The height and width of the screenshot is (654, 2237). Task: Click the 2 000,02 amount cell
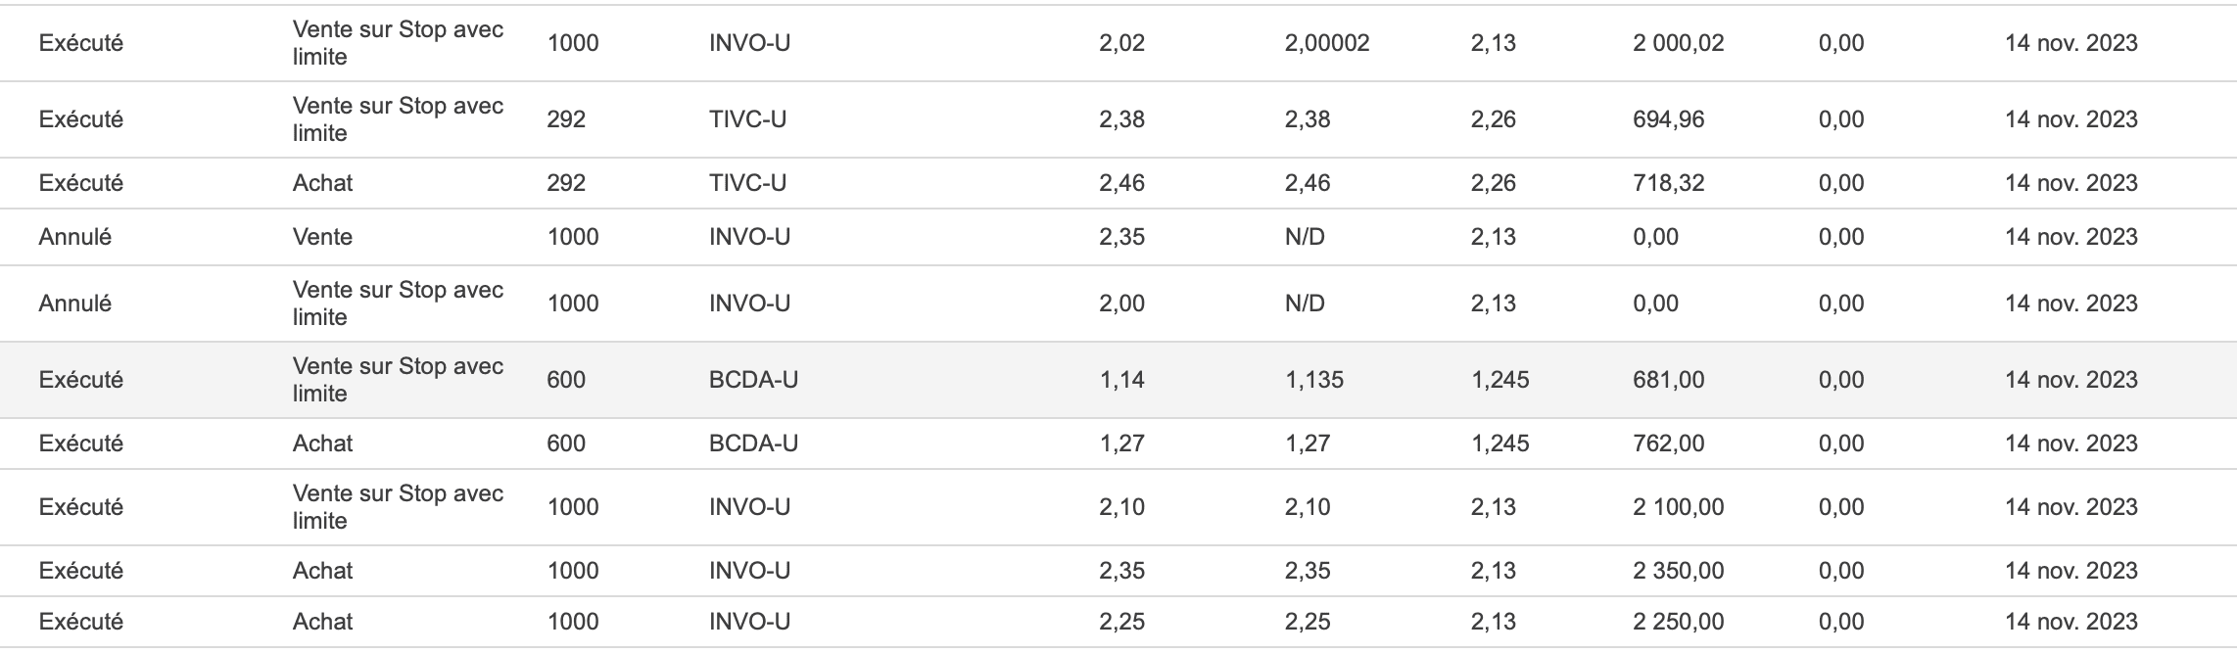1678,43
